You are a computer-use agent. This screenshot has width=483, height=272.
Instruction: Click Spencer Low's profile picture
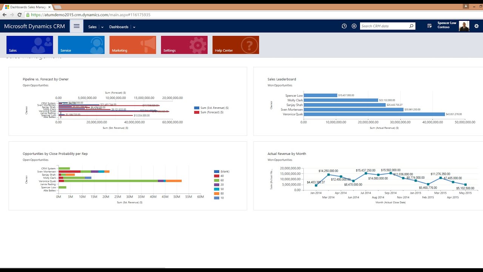tap(464, 26)
